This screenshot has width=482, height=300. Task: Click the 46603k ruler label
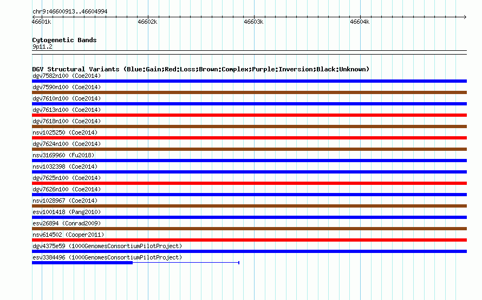253,22
